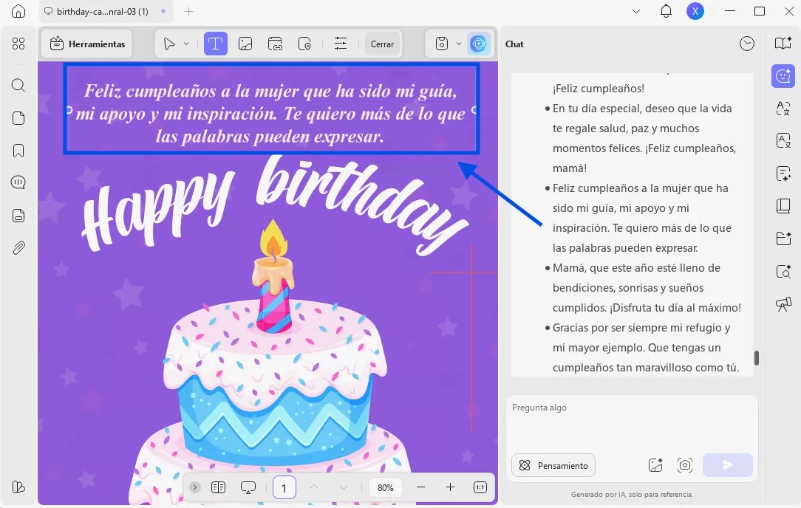Expand the bottom toolbar chevron
Image resolution: width=801 pixels, height=508 pixels.
[x=194, y=487]
